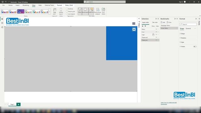Viewport: 201px width, 113px height.
Task: Enable the Snap to grid checkbox
Action: pyautogui.click(x=67, y=11)
